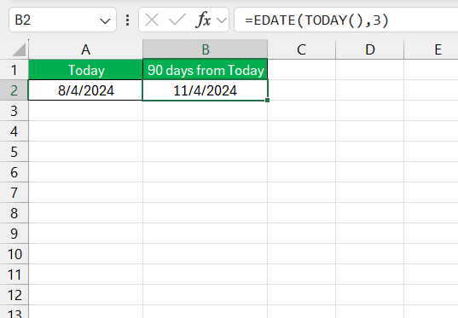Click the fill handle of cell B2

(x=267, y=100)
